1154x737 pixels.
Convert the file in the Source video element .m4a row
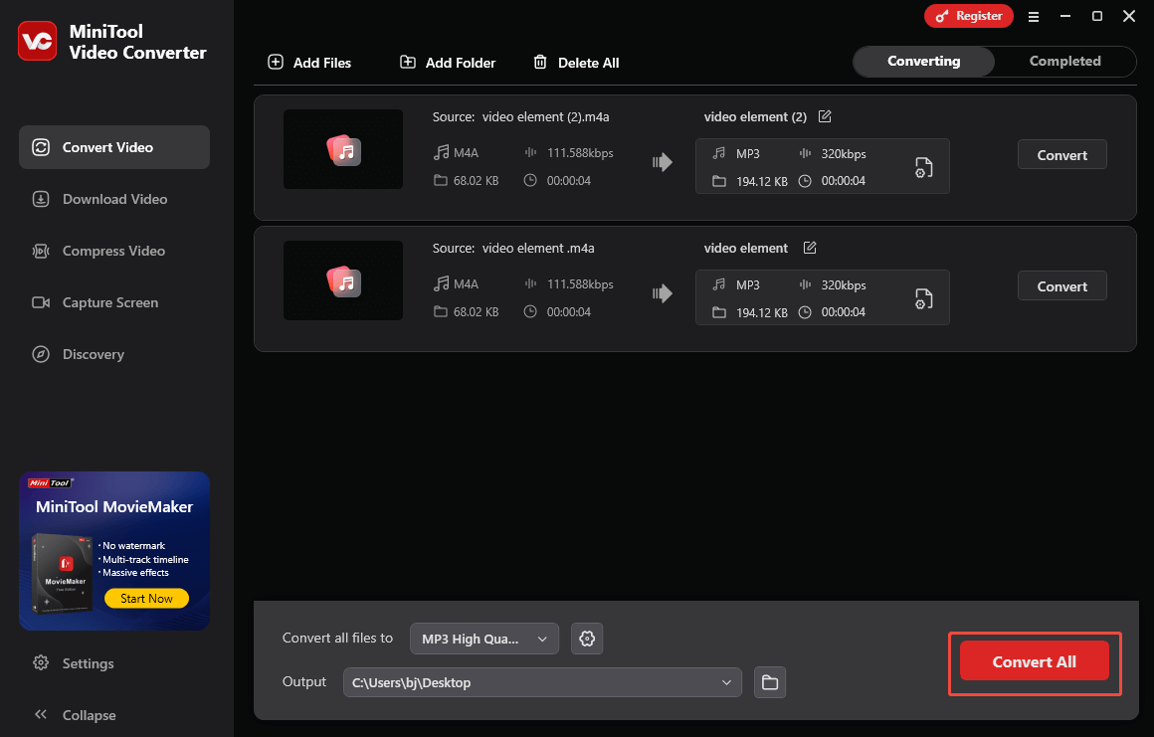click(1062, 286)
